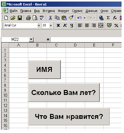The height and width of the screenshot is (133, 124).
Task: Copy the selection
Action: pyautogui.click(x=57, y=18)
